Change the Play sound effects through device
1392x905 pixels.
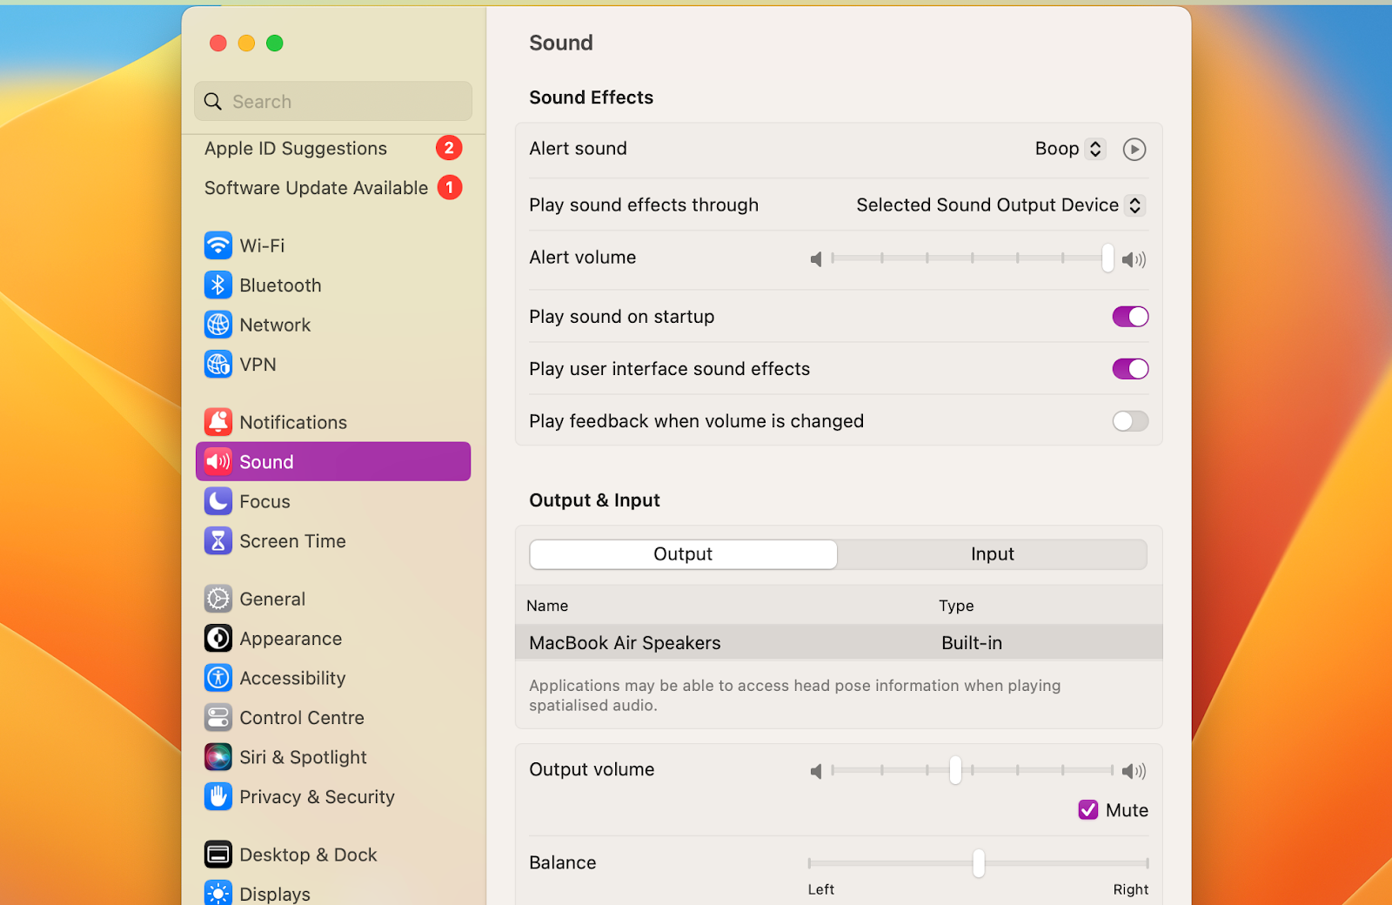pos(1134,204)
